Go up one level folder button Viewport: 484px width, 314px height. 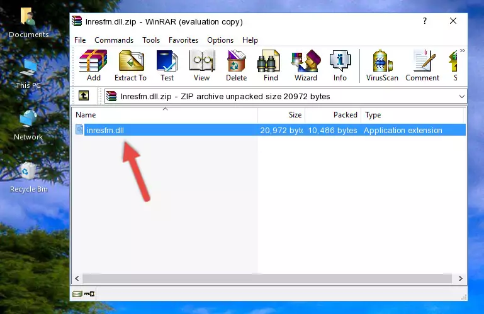tap(84, 95)
